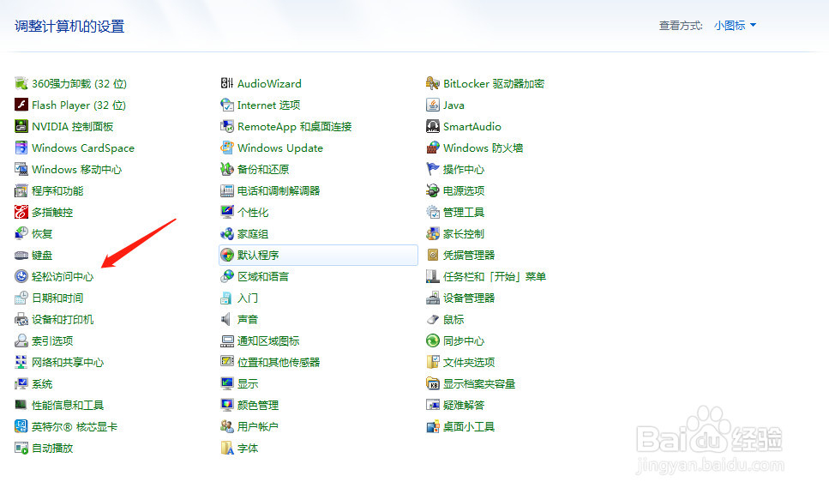Screen dimensions: 829x494
Task: Click the 程序和功能 icon
Action: coord(21,191)
